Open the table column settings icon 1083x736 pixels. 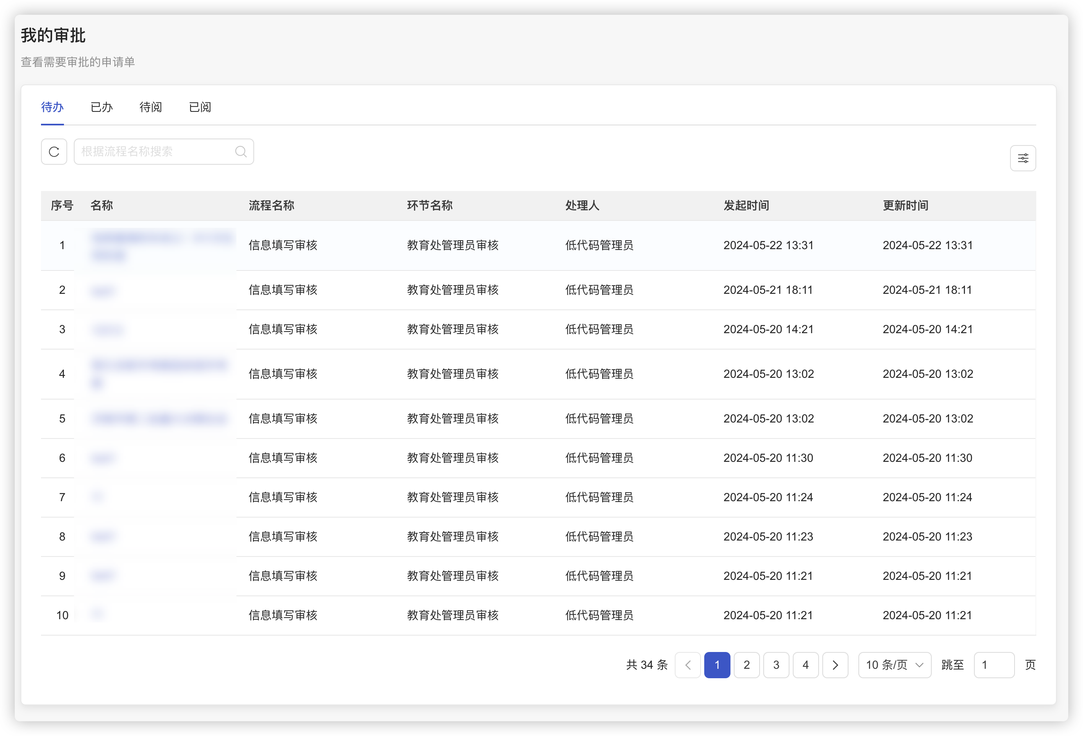pos(1022,158)
